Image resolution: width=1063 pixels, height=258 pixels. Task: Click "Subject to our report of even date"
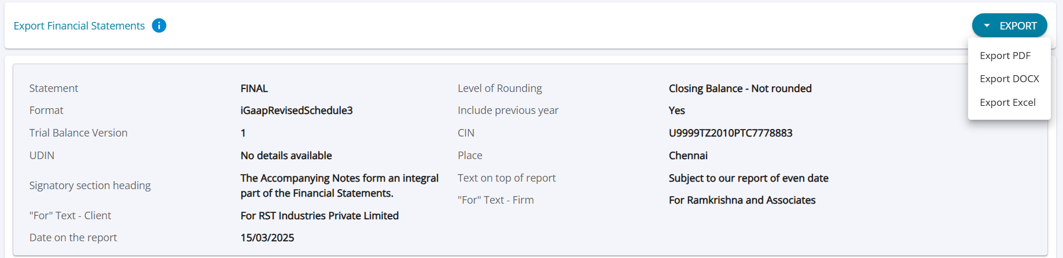pos(748,178)
